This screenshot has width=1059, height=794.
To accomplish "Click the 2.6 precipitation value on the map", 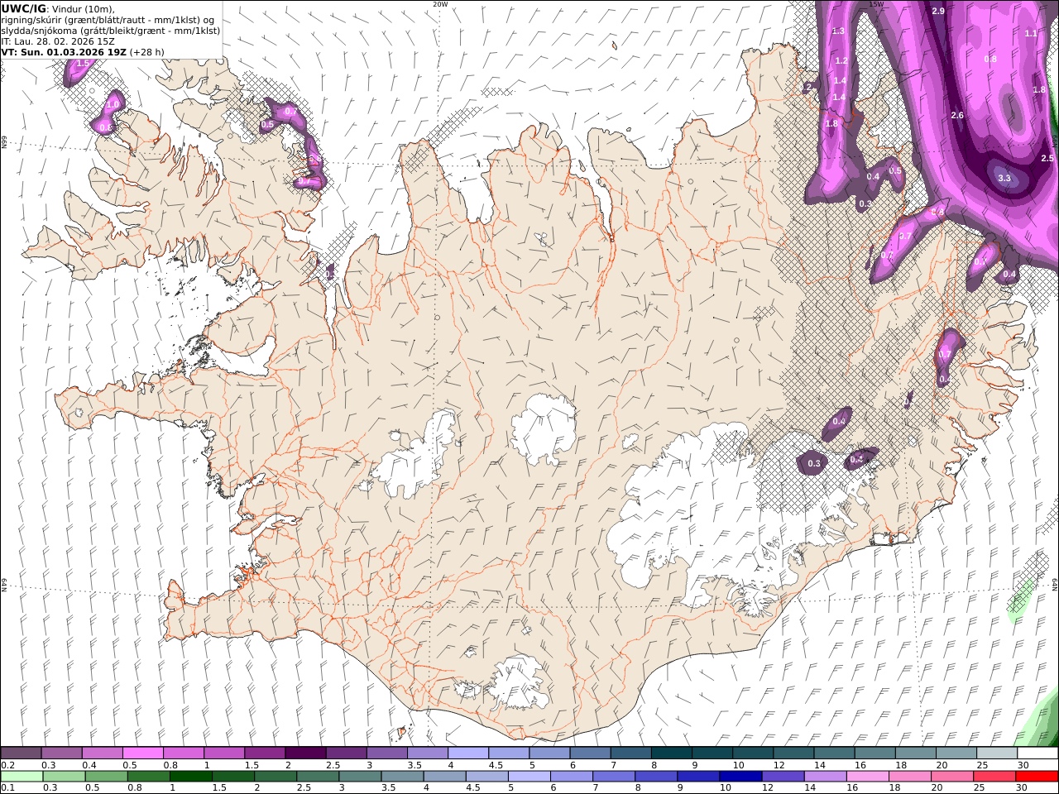I will [x=957, y=115].
